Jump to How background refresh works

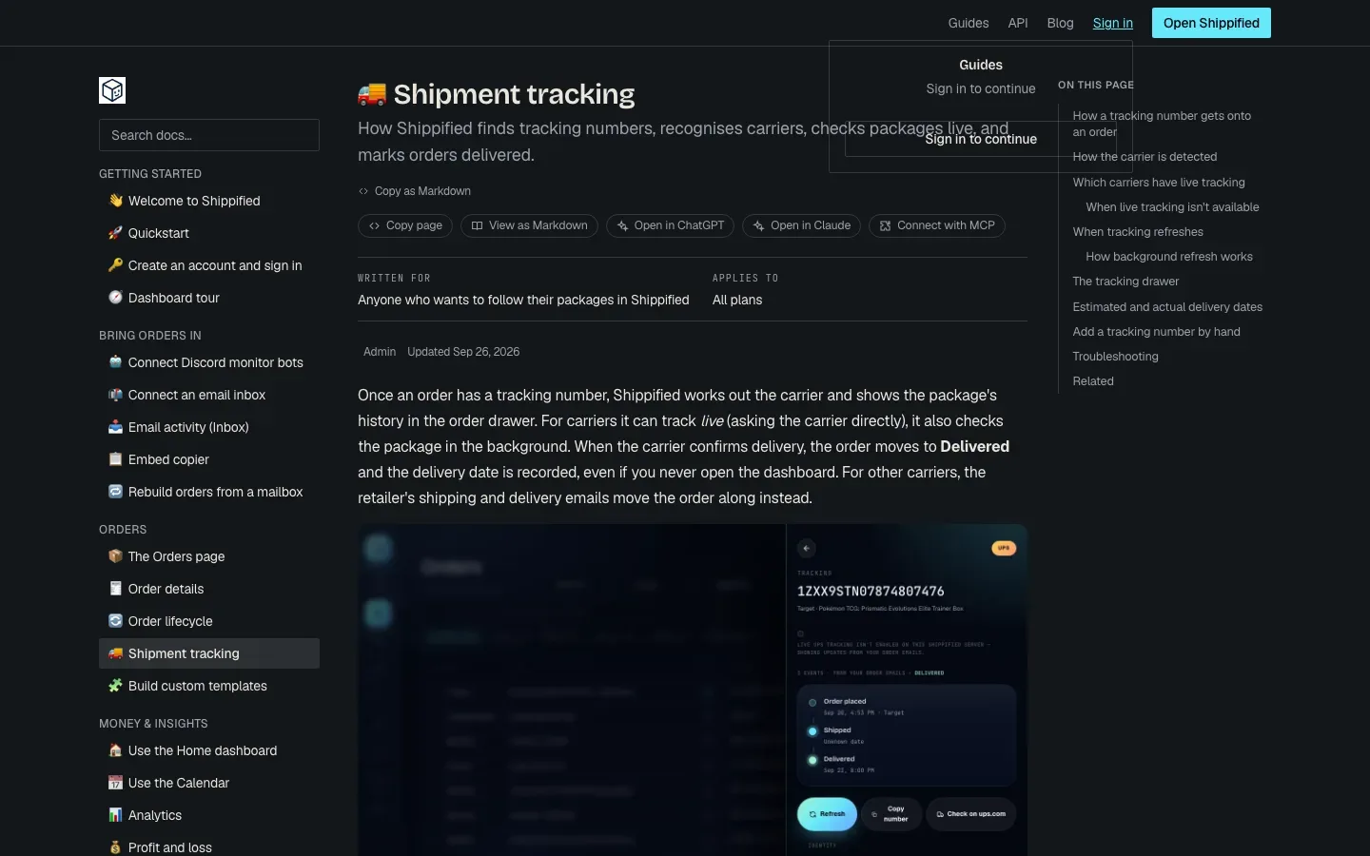coord(1169,257)
